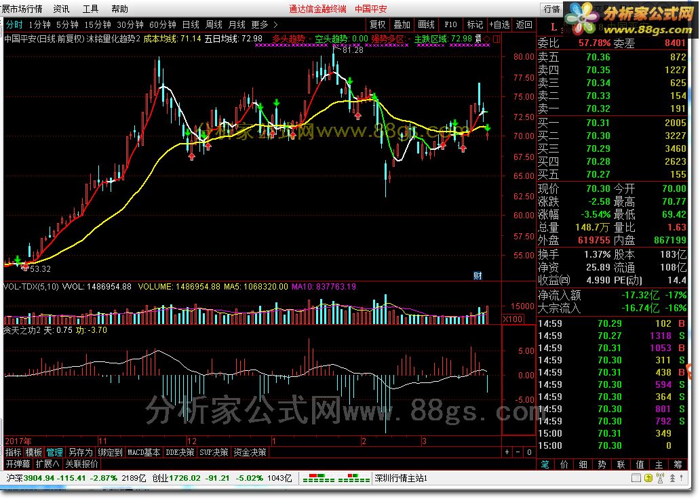Select the 值 value tab
700x499 pixels.
tap(640, 464)
